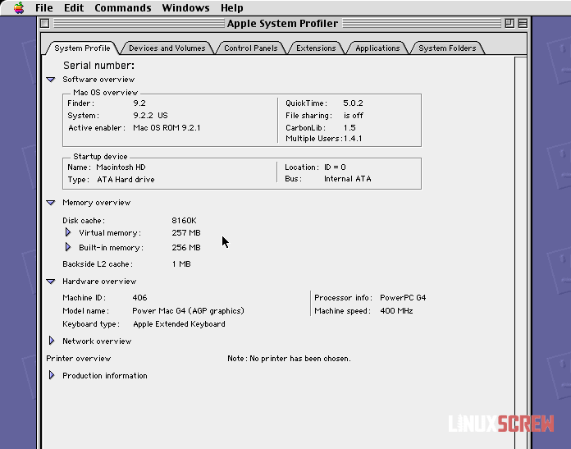The width and height of the screenshot is (571, 449).
Task: Collapse the Software overview section
Action: 51,80
